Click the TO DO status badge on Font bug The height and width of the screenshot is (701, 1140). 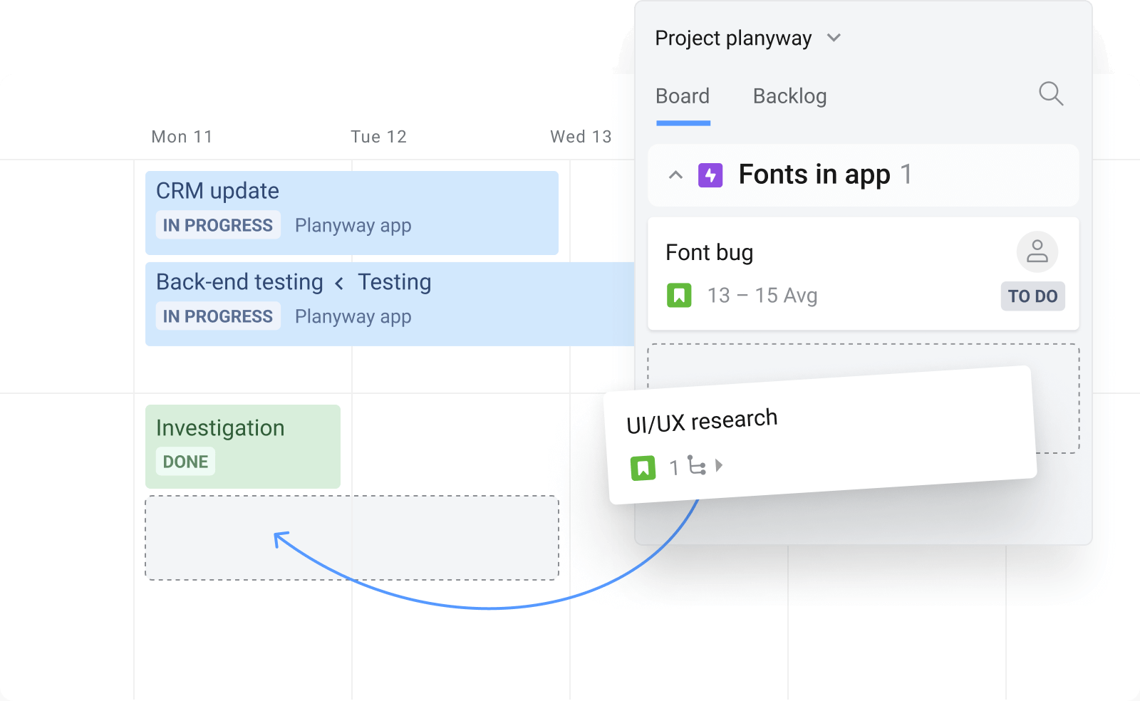(x=1032, y=296)
